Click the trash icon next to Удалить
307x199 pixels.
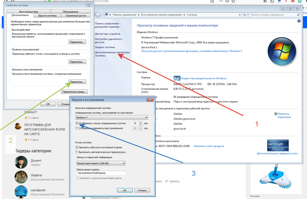(x=167, y=181)
